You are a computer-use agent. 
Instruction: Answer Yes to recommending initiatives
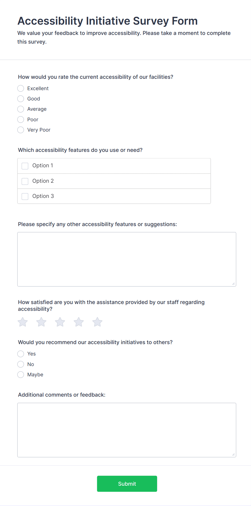coord(21,354)
